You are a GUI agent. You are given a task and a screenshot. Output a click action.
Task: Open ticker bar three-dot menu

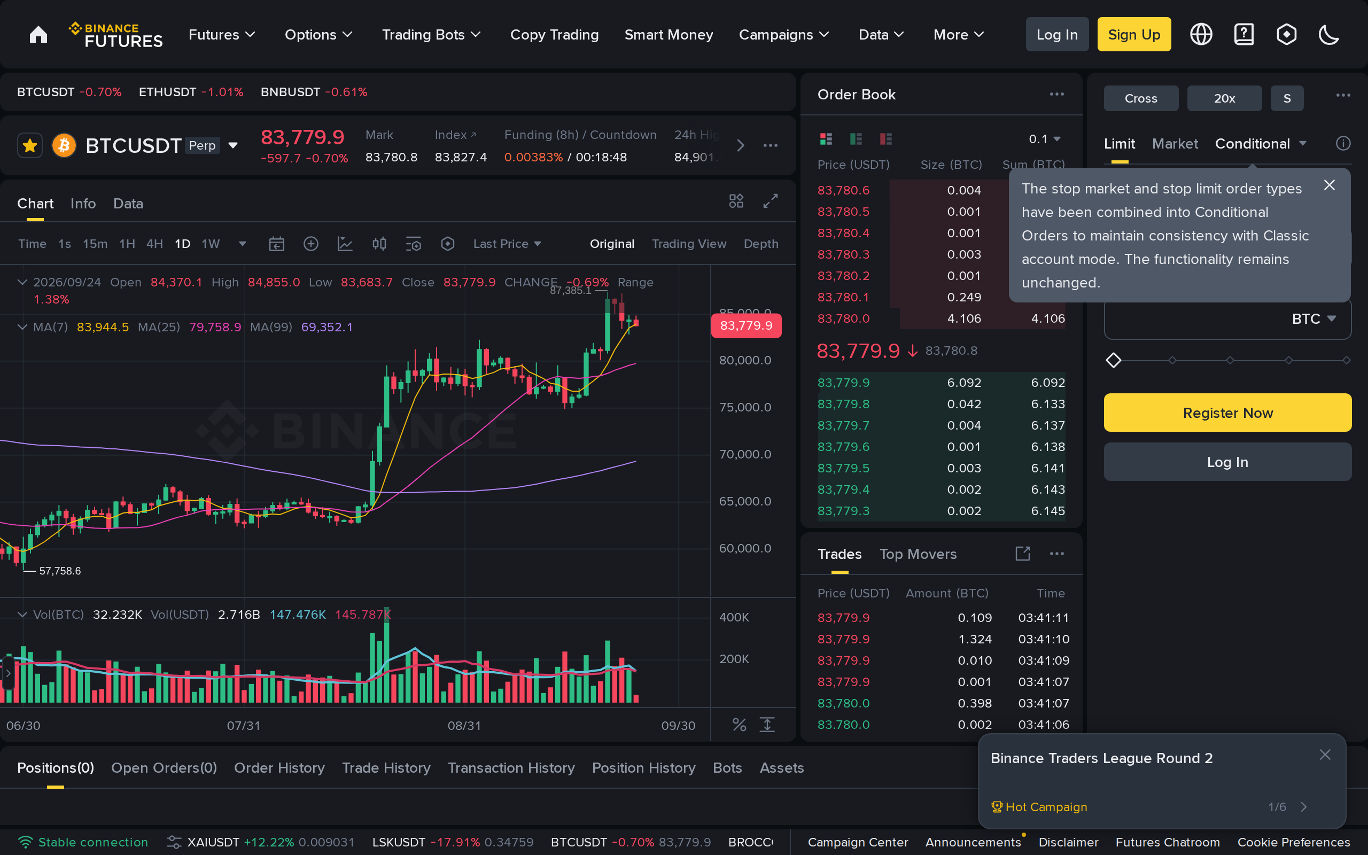pos(771,146)
